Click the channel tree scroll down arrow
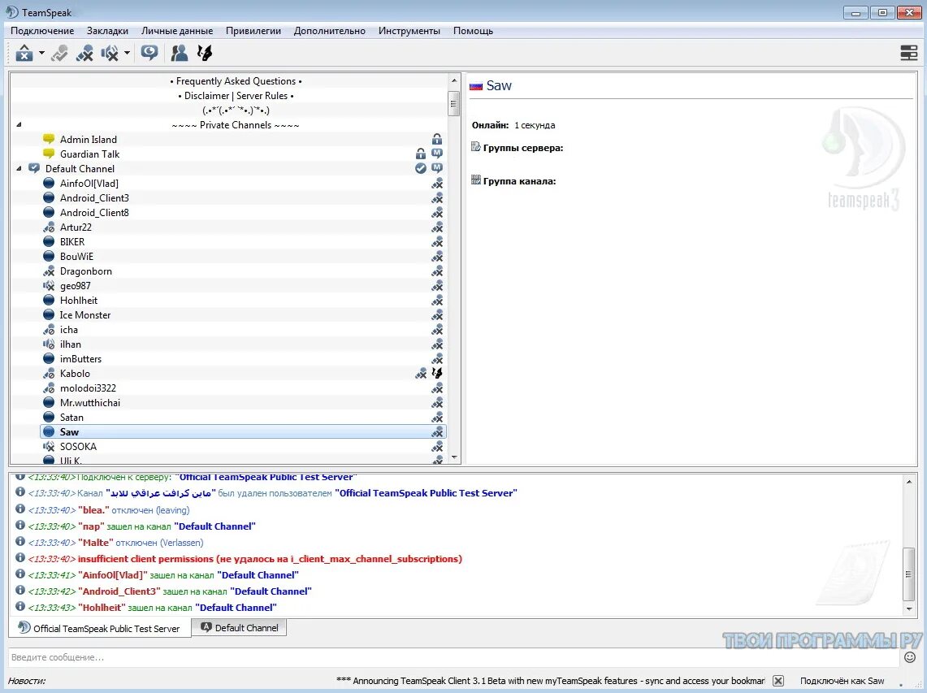Viewport: 927px width, 693px height. 454,457
